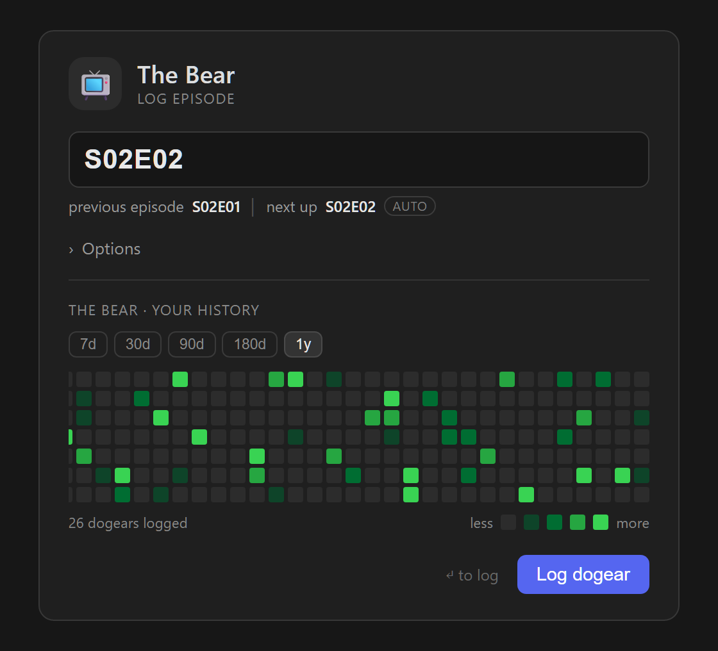This screenshot has width=718, height=651.
Task: Click the brightest green legend swatch beside 'more'
Action: coord(600,522)
